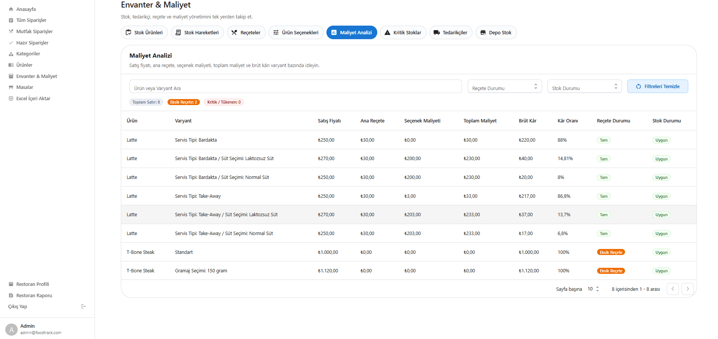
Task: Click the '₺1.120,00' sale price cell
Action: coord(328,270)
